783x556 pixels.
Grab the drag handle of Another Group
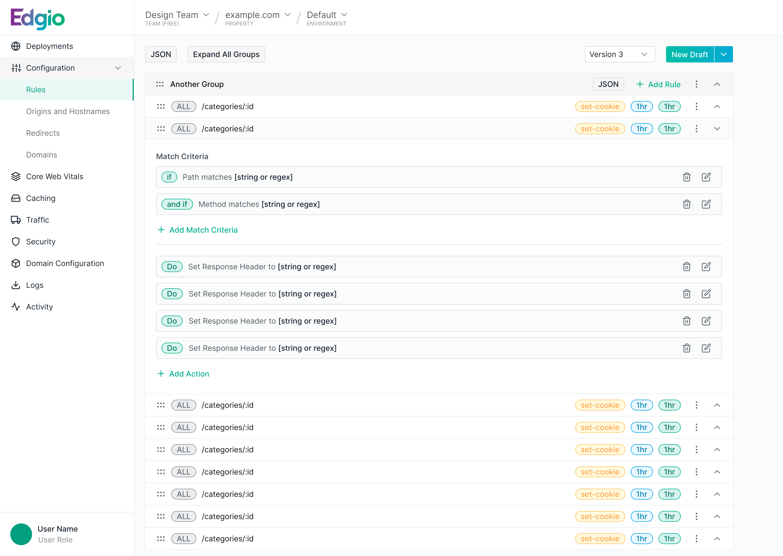160,84
